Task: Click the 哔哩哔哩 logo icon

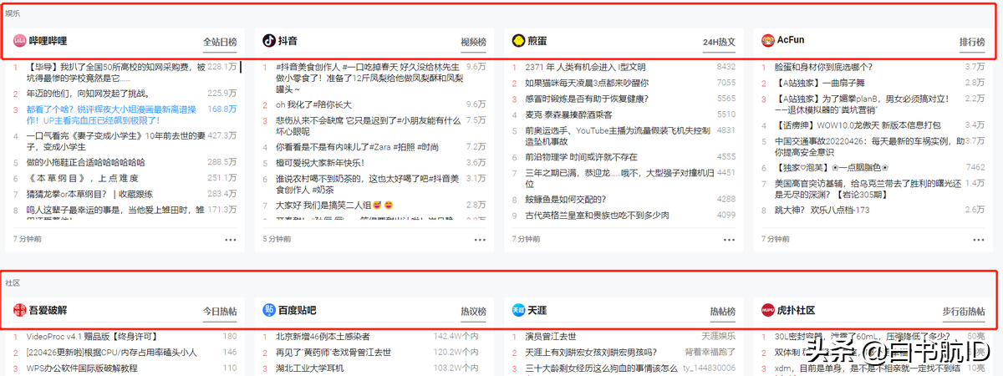Action: tap(20, 40)
